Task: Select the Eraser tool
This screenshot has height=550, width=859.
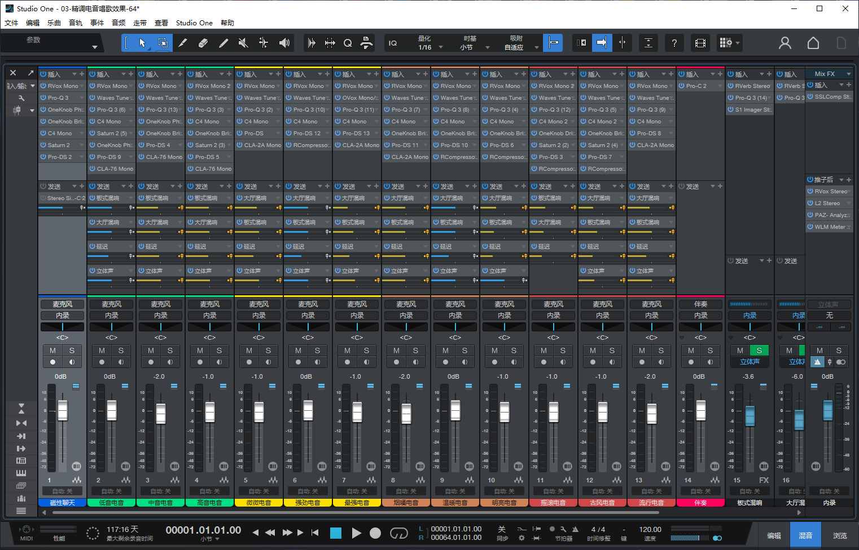Action: tap(203, 43)
